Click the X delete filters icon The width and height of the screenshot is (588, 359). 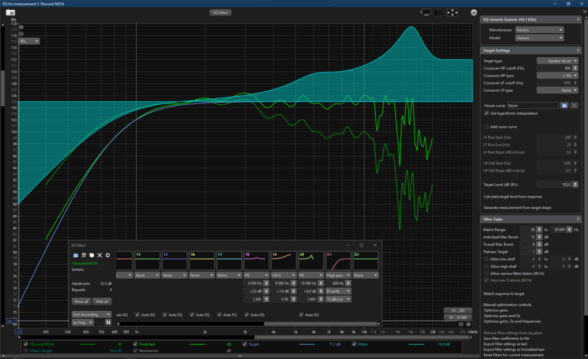pyautogui.click(x=99, y=255)
